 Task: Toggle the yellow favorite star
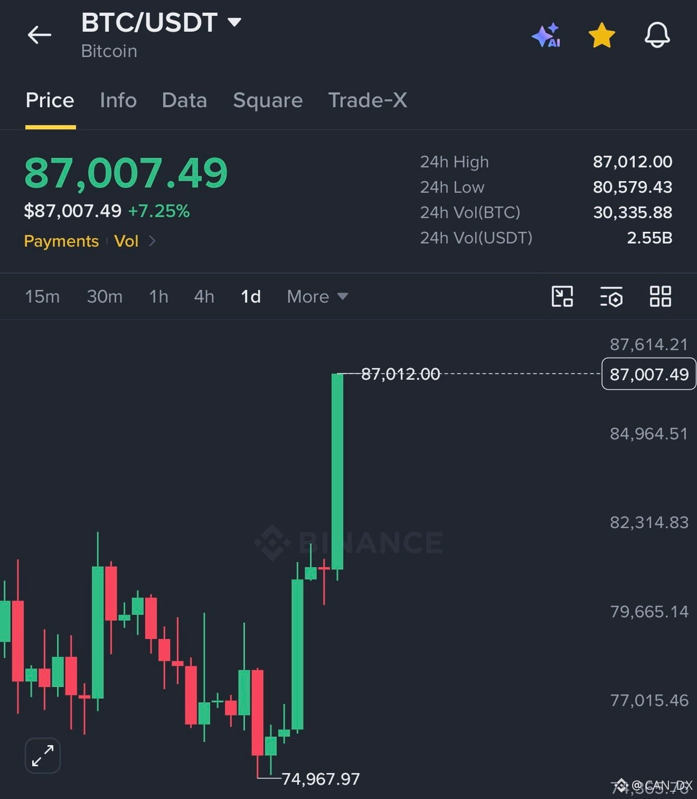(x=601, y=35)
